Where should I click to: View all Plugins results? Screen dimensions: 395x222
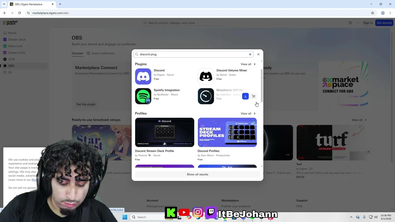(248, 64)
